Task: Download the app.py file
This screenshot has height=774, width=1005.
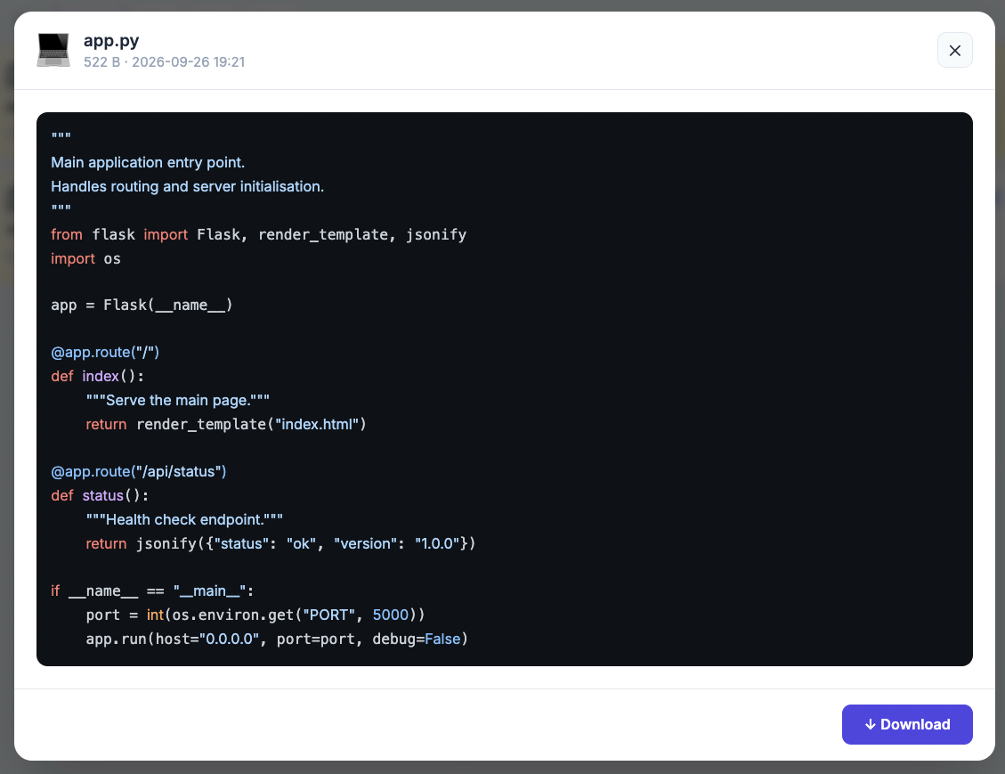Action: point(907,724)
